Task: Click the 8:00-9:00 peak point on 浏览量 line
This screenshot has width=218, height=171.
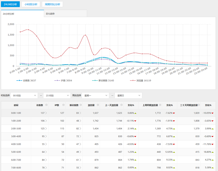Action: 85,35
